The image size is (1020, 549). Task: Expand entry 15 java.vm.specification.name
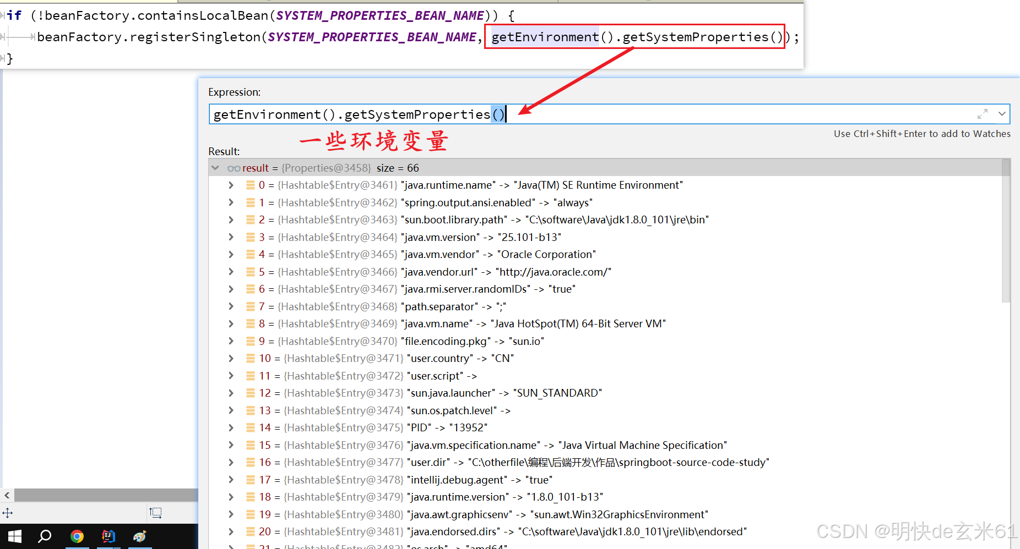point(231,445)
